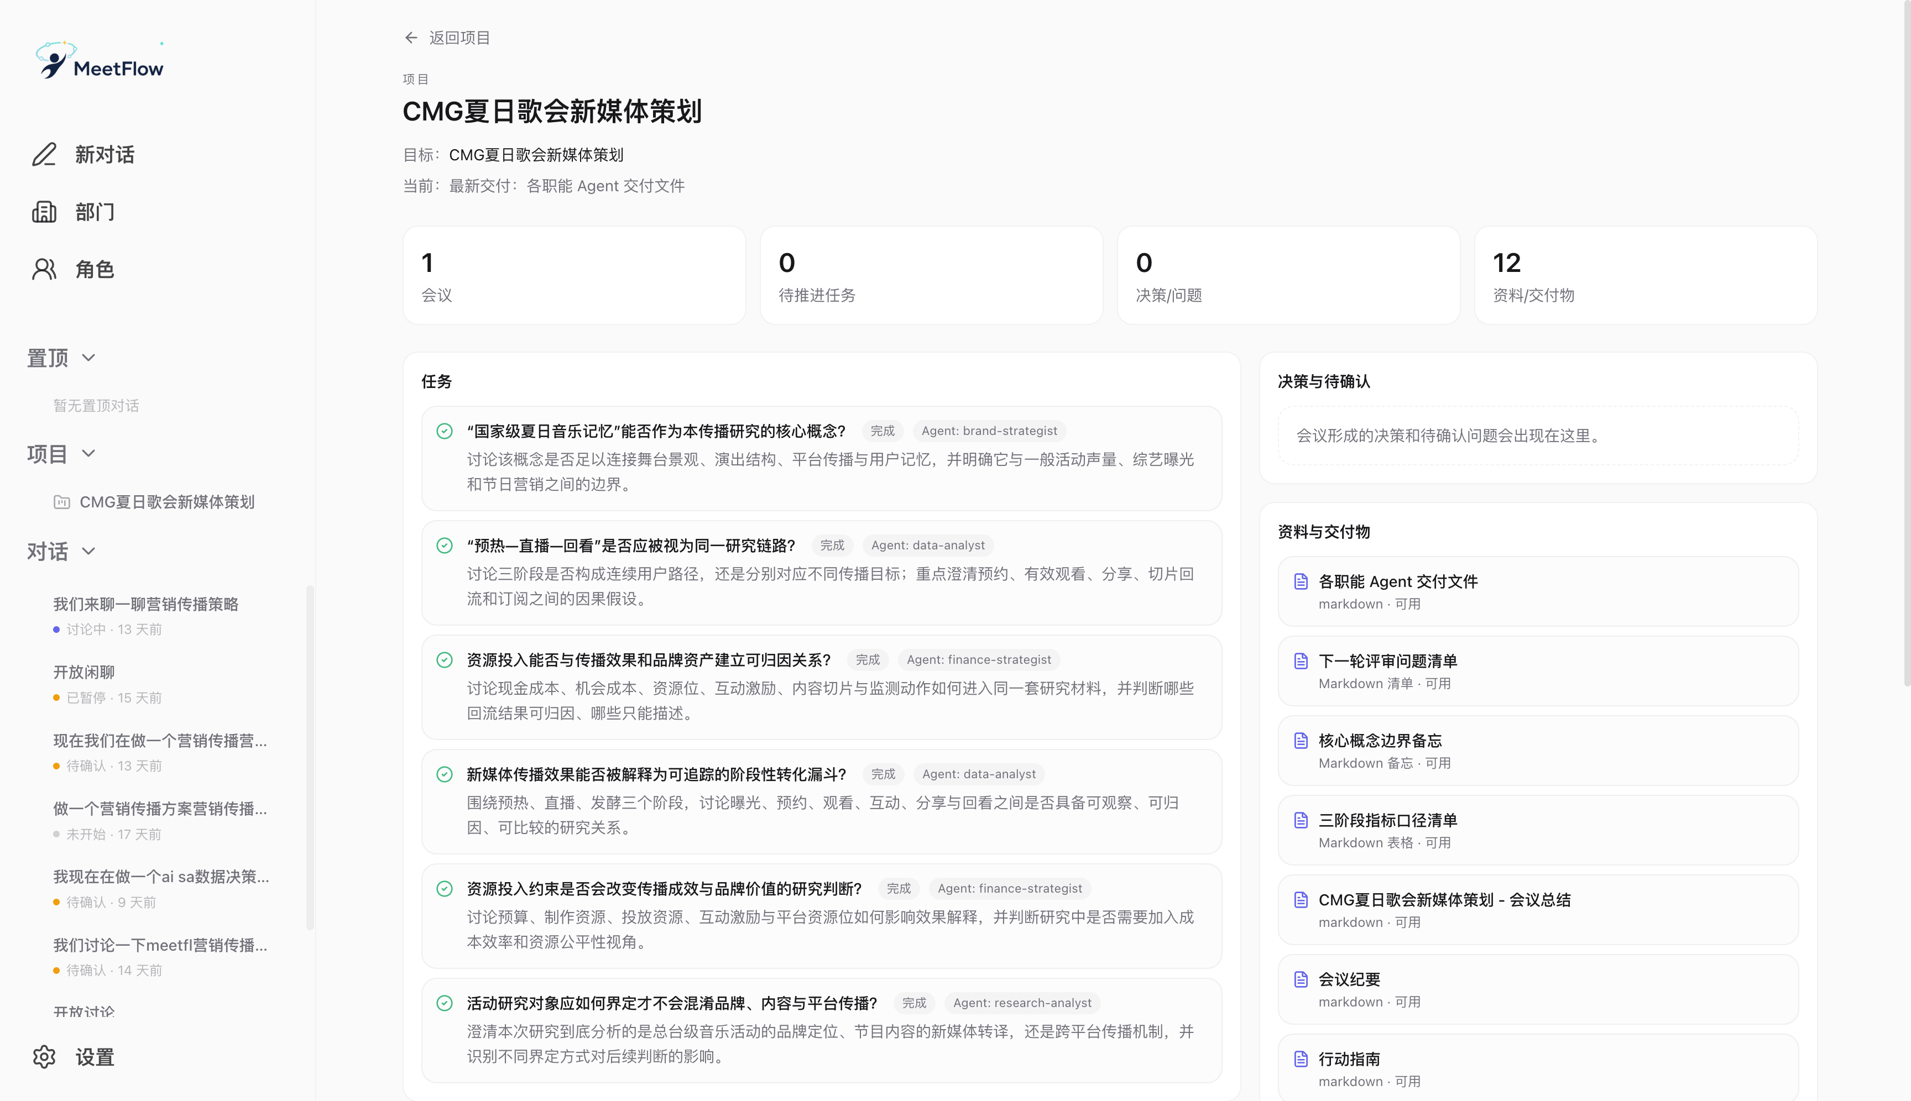Toggle the check circle on 活动研究对象 task
This screenshot has width=1911, height=1101.
[x=445, y=1003]
